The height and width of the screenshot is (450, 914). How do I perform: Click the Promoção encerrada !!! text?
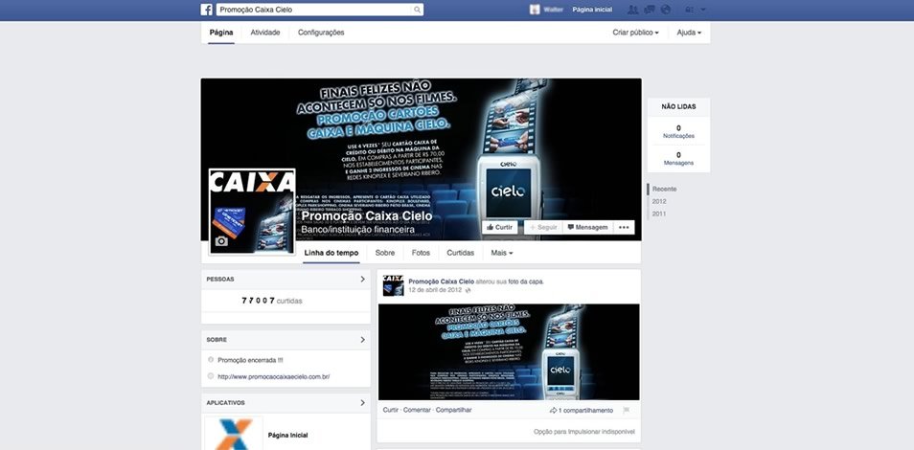250,360
